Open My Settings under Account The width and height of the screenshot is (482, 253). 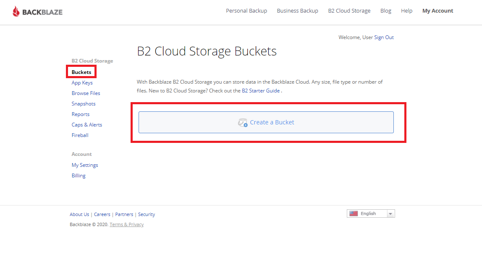pyautogui.click(x=85, y=165)
